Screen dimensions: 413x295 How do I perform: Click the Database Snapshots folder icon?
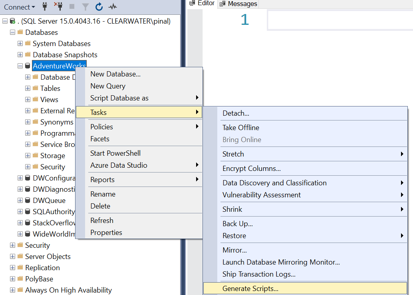28,54
